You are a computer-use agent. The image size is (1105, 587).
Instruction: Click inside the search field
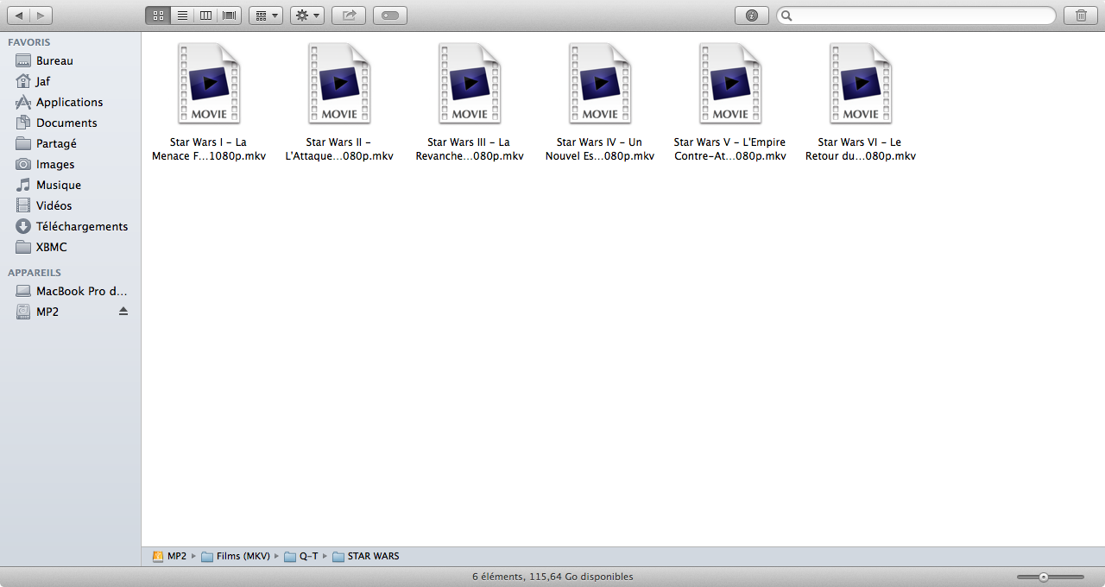pyautogui.click(x=916, y=16)
